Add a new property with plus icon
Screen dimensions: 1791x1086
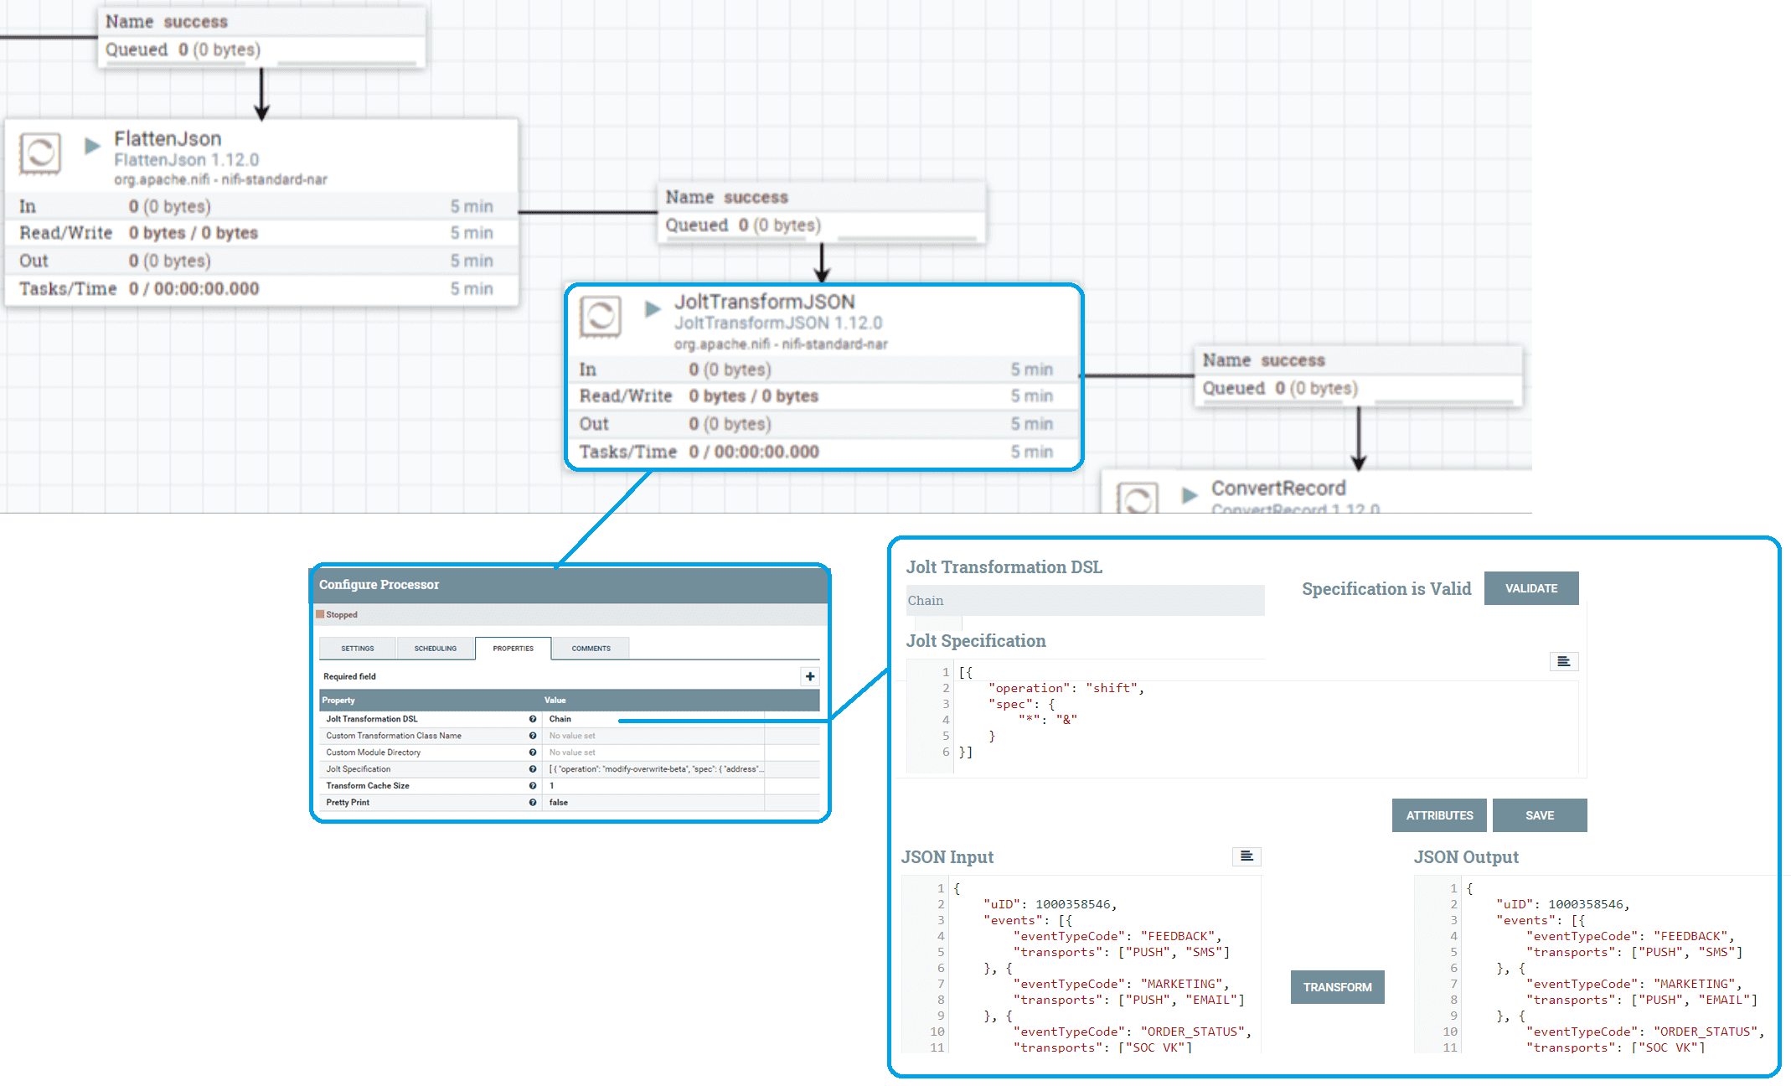tap(810, 676)
